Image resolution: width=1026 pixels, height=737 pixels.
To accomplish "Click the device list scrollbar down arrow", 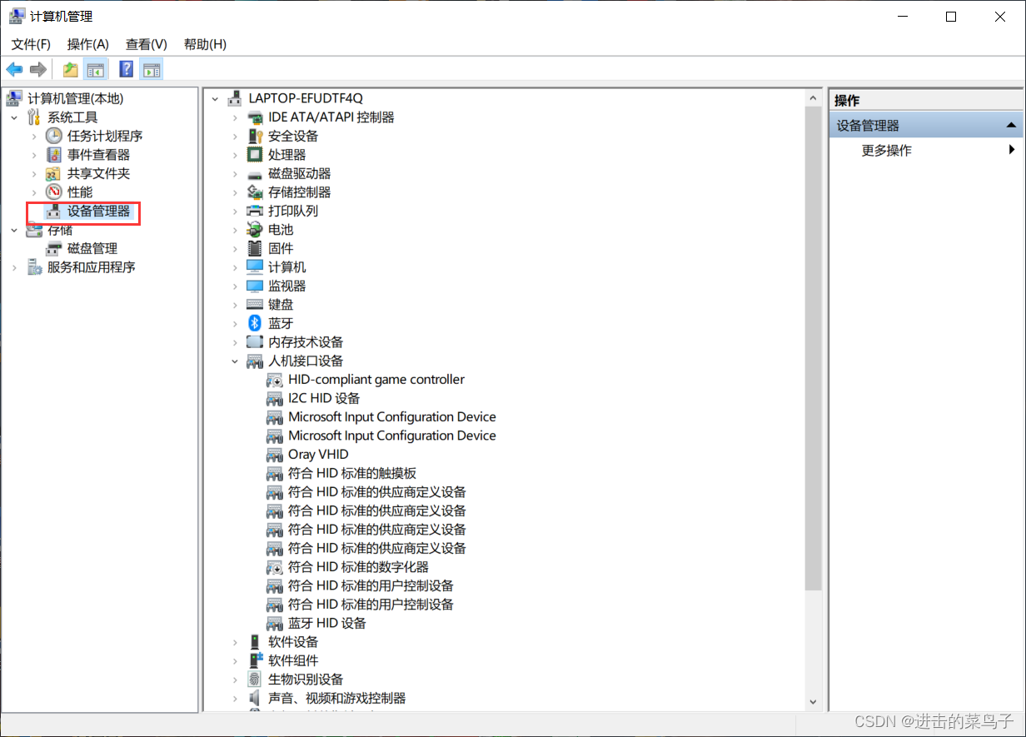I will pos(814,701).
